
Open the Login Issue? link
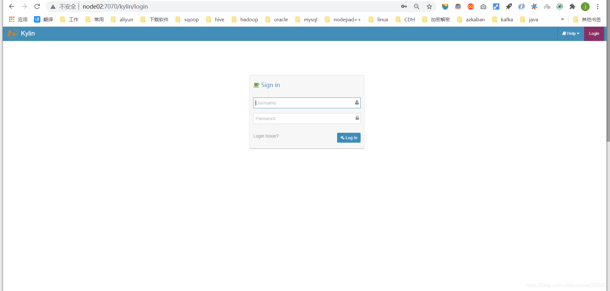[266, 136]
